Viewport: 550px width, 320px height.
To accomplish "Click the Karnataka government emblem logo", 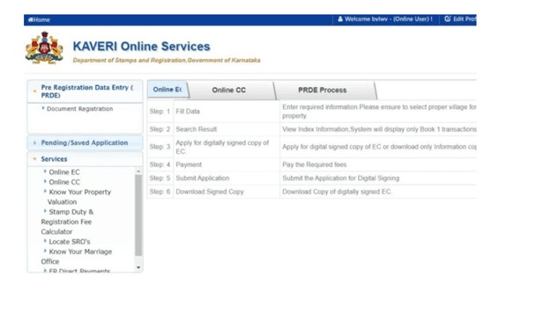I will (x=44, y=48).
